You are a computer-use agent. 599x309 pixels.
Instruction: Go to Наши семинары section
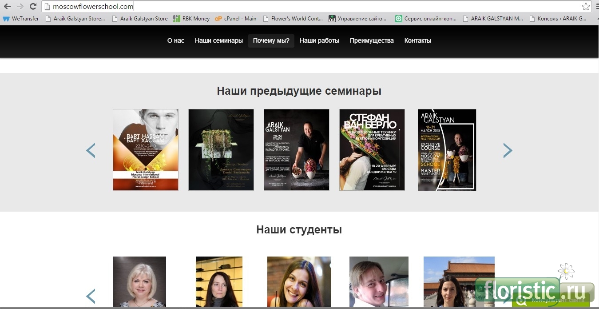coord(218,40)
